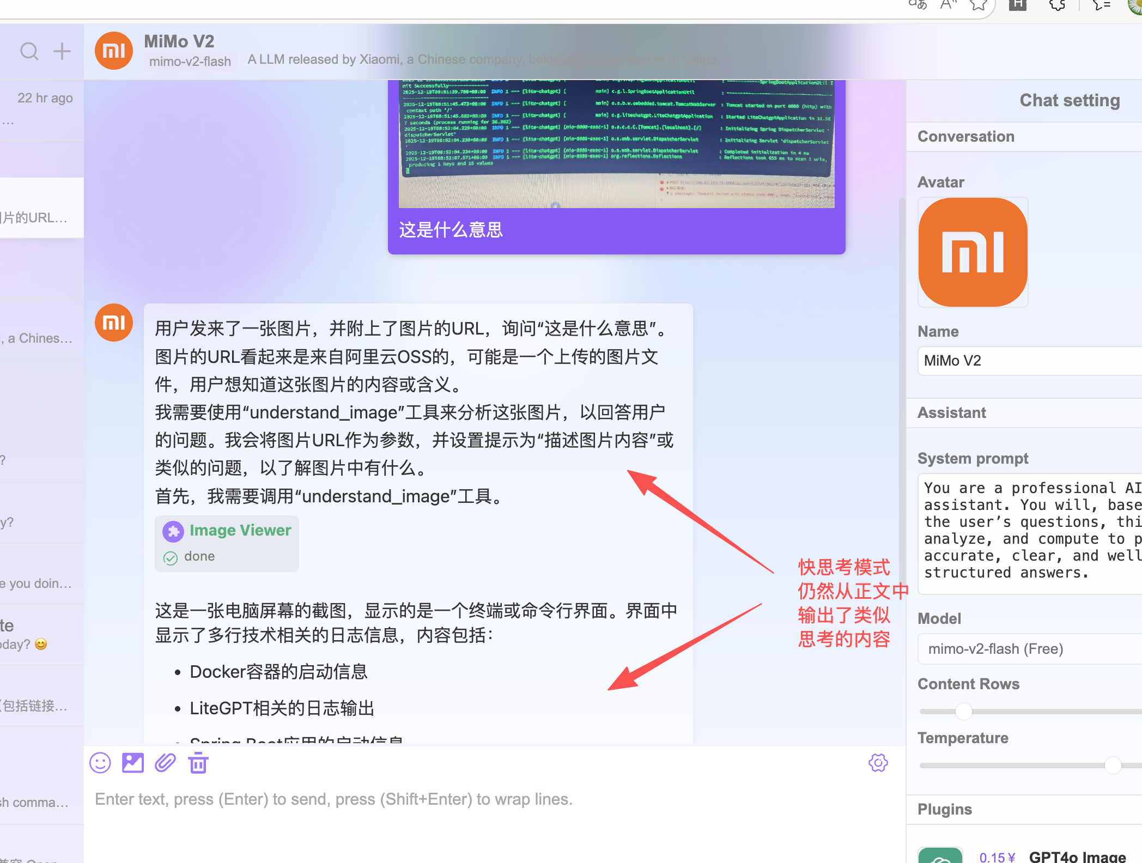Viewport: 1142px width, 863px height.
Task: Click the browser translate icon
Action: coord(918,5)
